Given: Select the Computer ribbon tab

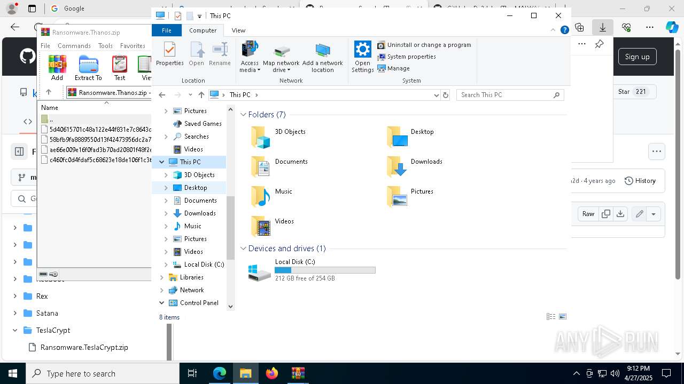Looking at the screenshot, I should [x=203, y=30].
